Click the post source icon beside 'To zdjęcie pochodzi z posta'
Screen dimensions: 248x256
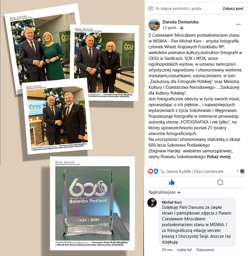[151, 9]
